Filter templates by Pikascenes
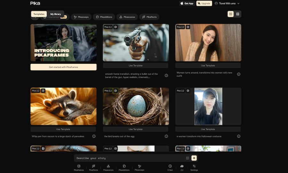 tap(127, 17)
